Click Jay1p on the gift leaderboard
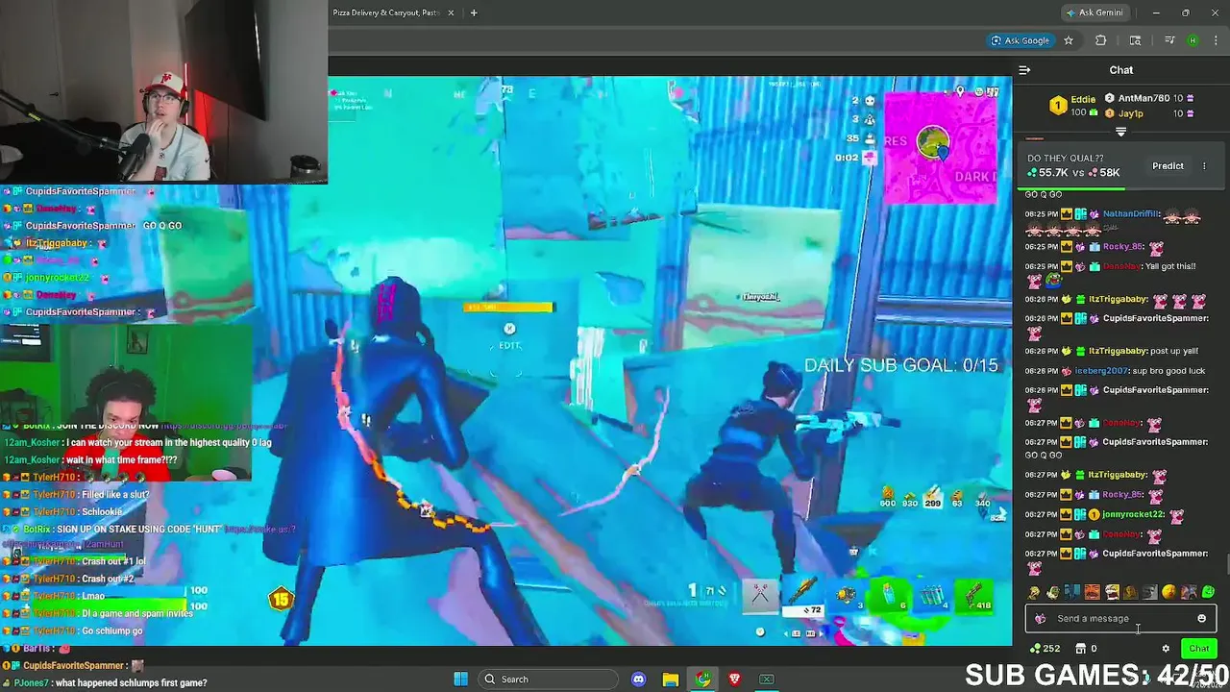 click(1131, 113)
